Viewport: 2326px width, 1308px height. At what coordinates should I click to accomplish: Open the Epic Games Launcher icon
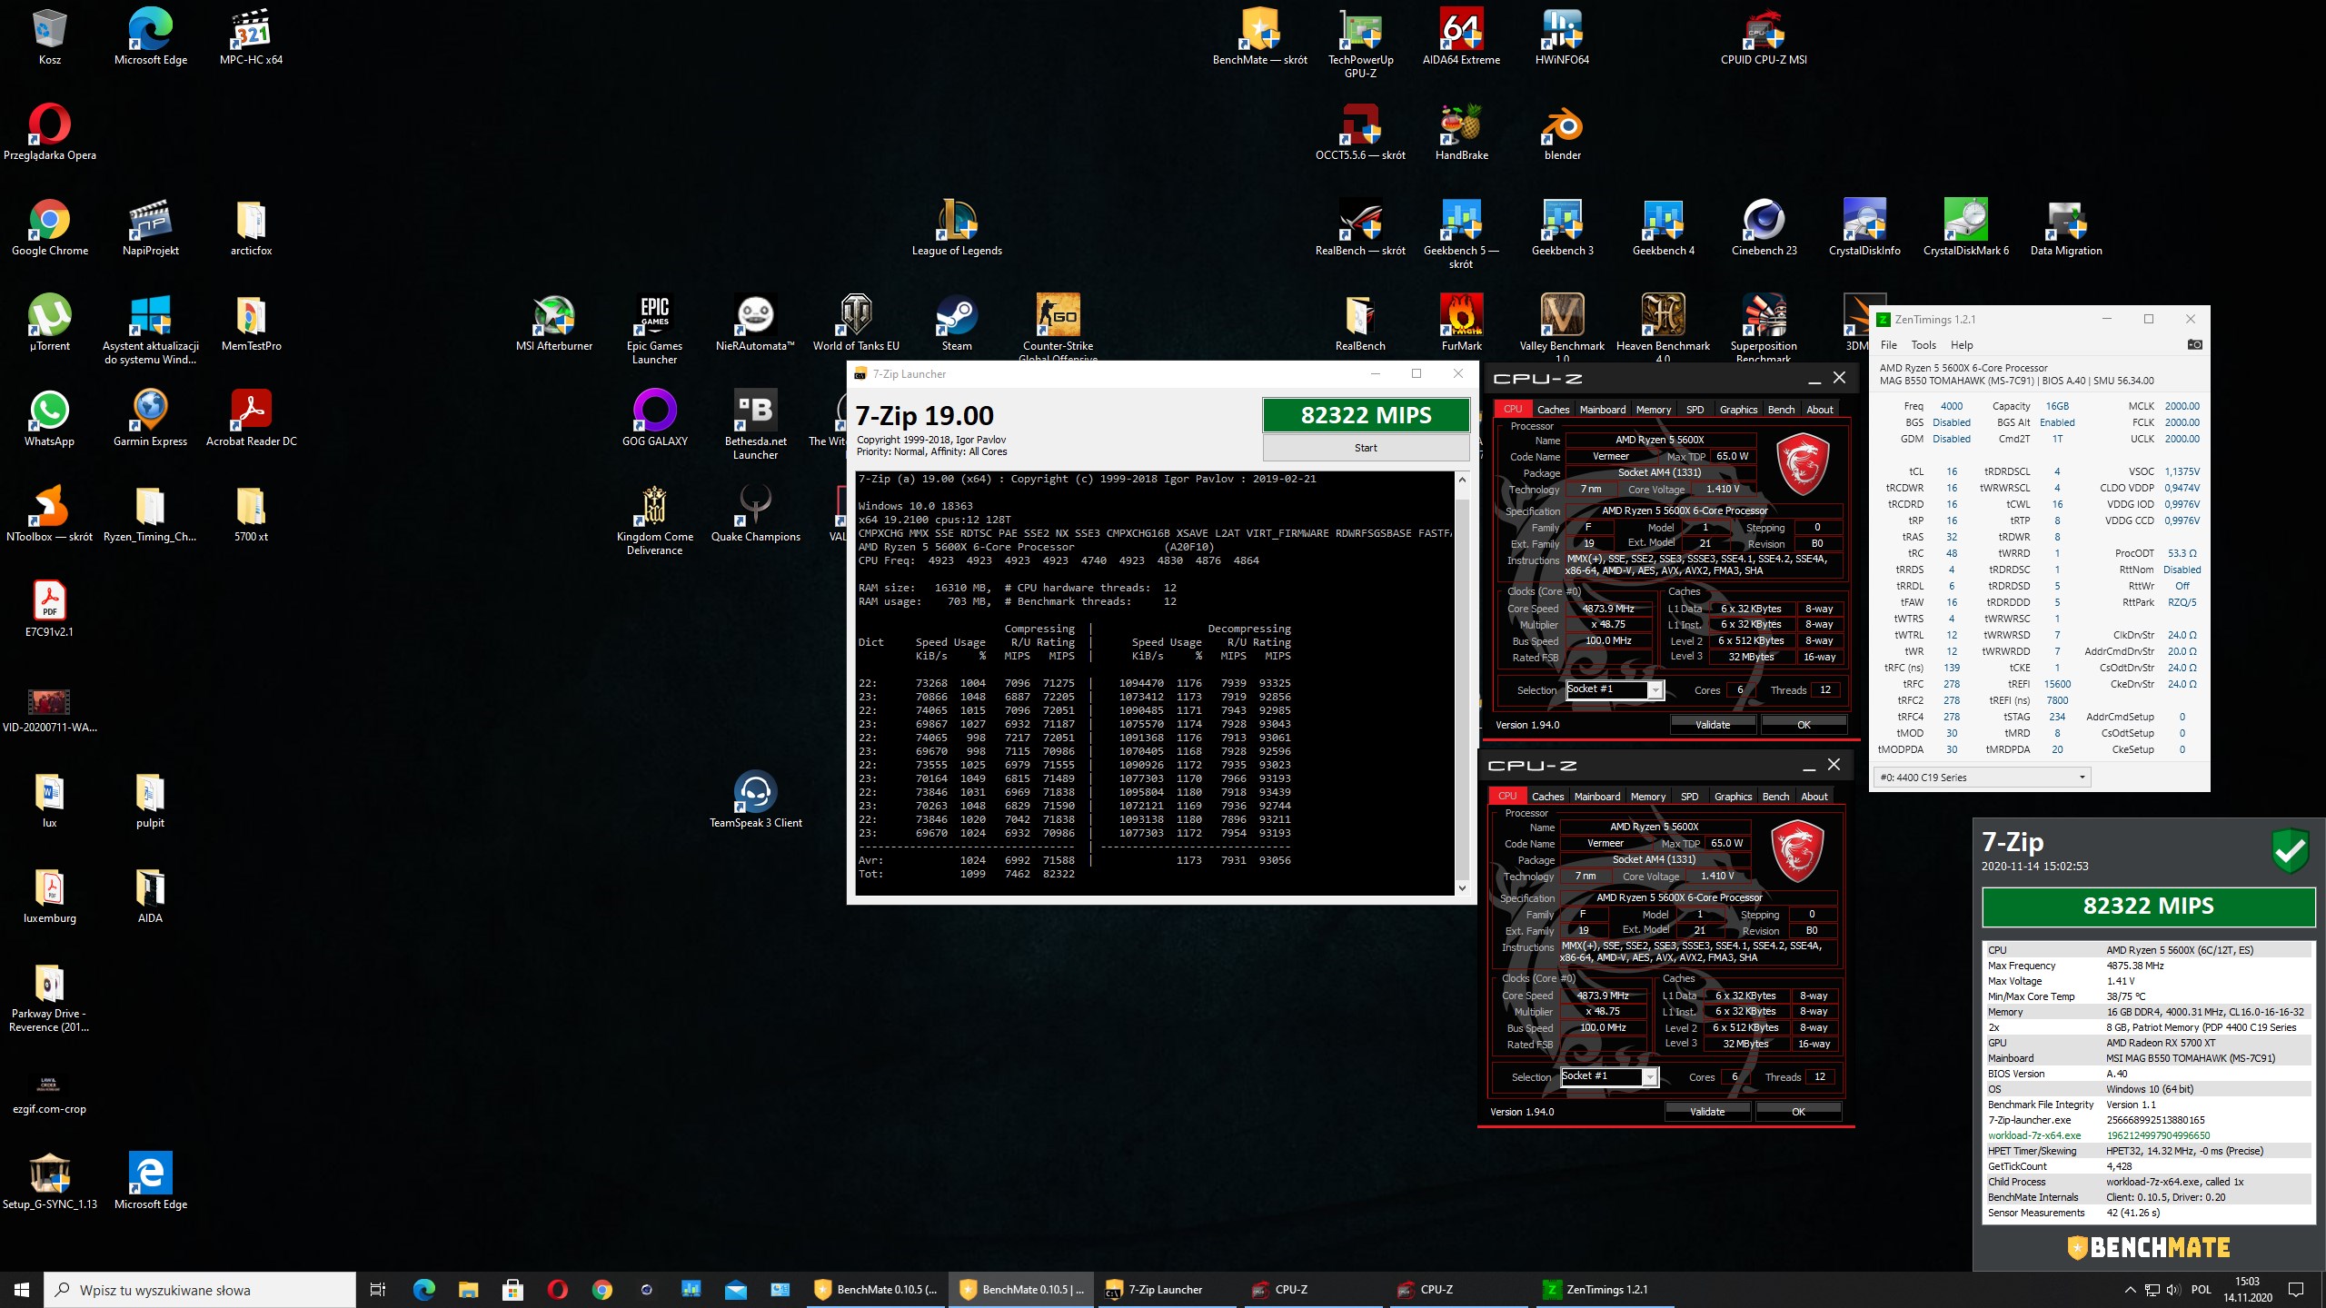(x=654, y=329)
